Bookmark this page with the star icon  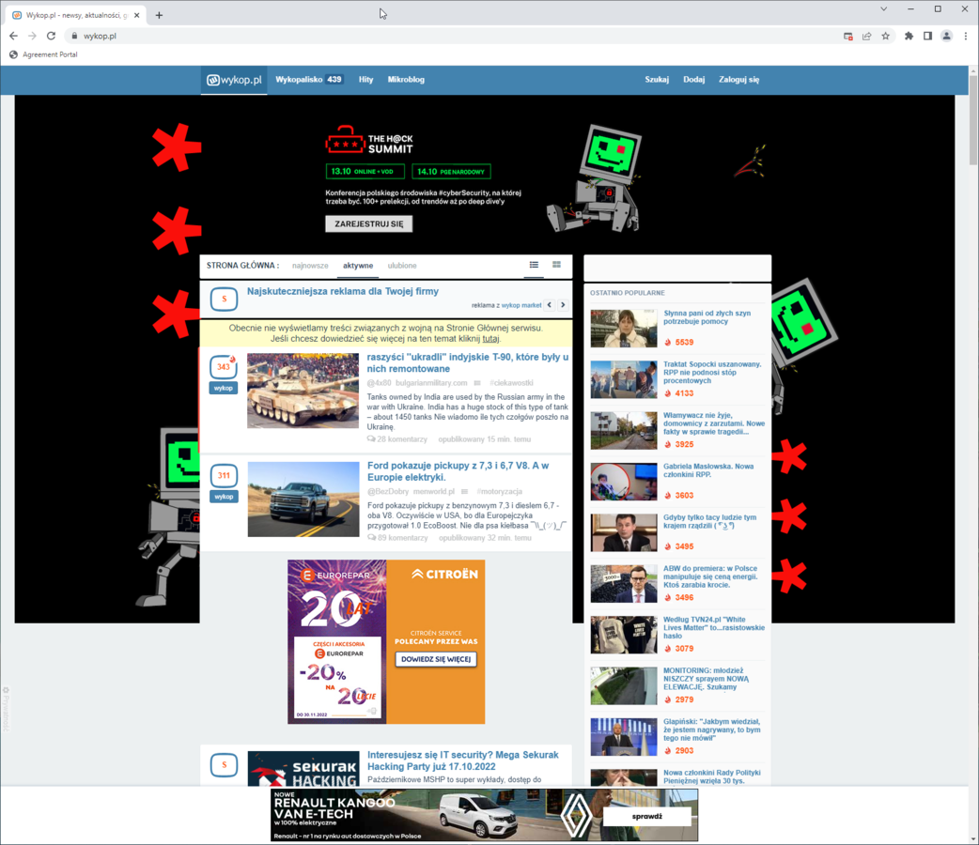click(885, 37)
